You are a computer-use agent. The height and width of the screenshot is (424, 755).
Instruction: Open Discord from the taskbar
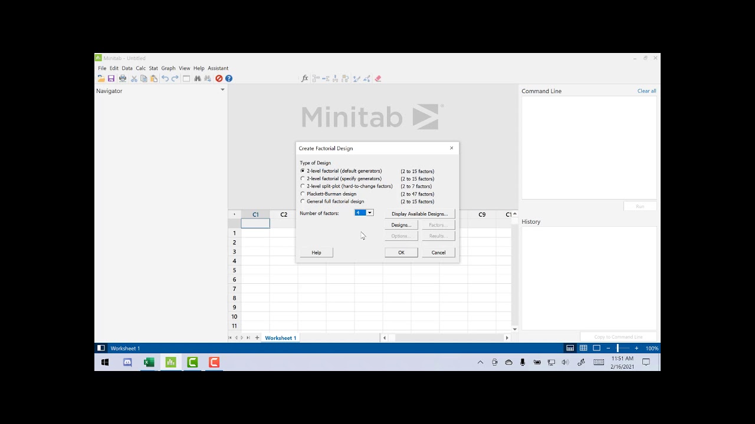(127, 362)
